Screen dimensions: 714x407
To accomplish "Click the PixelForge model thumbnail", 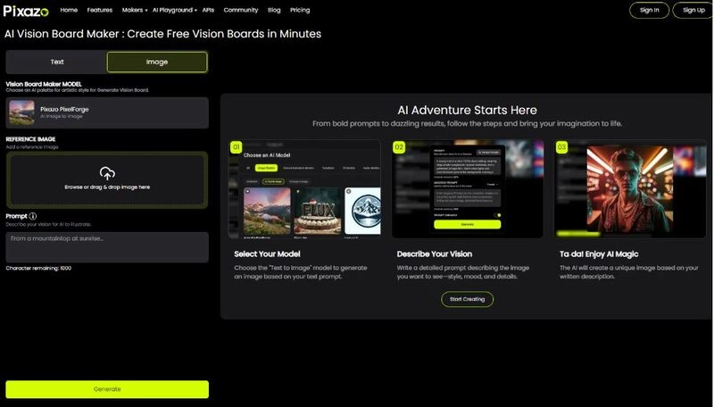I will tap(21, 112).
